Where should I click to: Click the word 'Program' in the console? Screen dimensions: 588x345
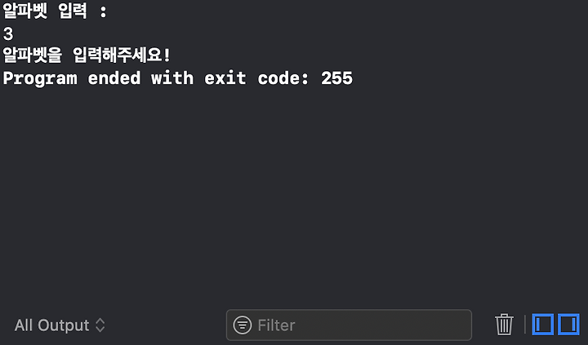tap(40, 78)
